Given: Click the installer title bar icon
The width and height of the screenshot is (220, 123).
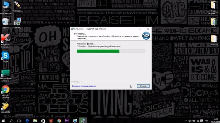Looking at the screenshot, I should (x=72, y=29).
